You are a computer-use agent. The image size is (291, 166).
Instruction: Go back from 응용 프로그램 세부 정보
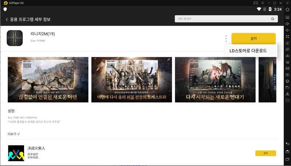click(x=7, y=19)
